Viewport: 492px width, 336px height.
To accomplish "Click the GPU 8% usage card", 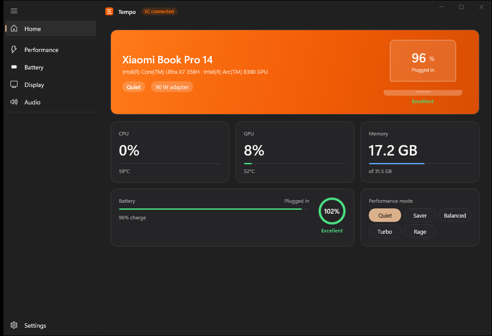I will pos(295,152).
